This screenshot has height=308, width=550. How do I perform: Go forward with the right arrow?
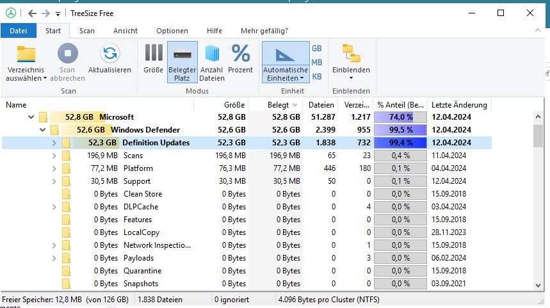[x=45, y=13]
